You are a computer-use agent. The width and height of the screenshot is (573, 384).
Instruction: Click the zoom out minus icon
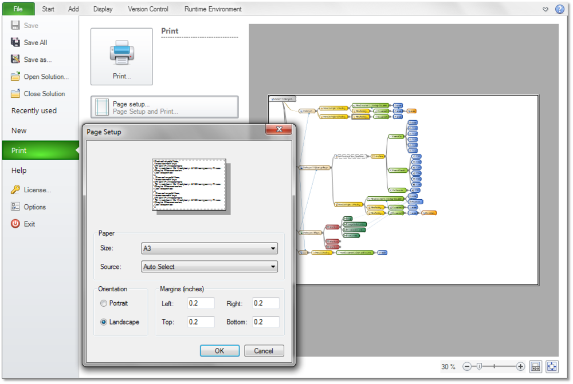click(x=467, y=366)
